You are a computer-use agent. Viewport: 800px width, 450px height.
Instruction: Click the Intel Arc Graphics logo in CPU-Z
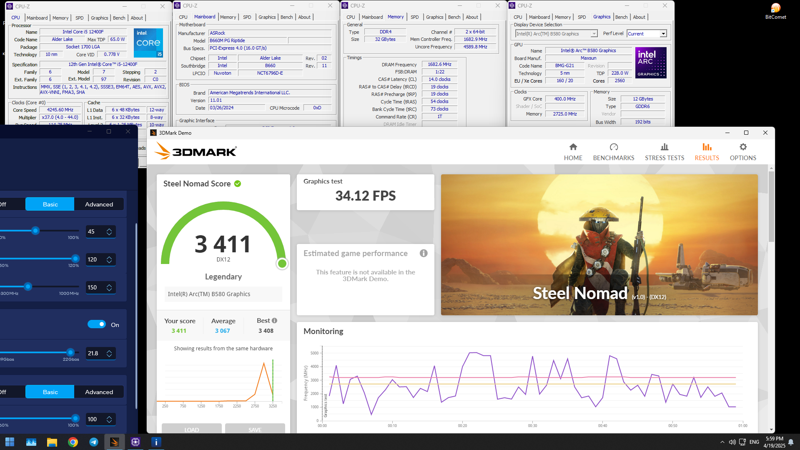tap(651, 63)
